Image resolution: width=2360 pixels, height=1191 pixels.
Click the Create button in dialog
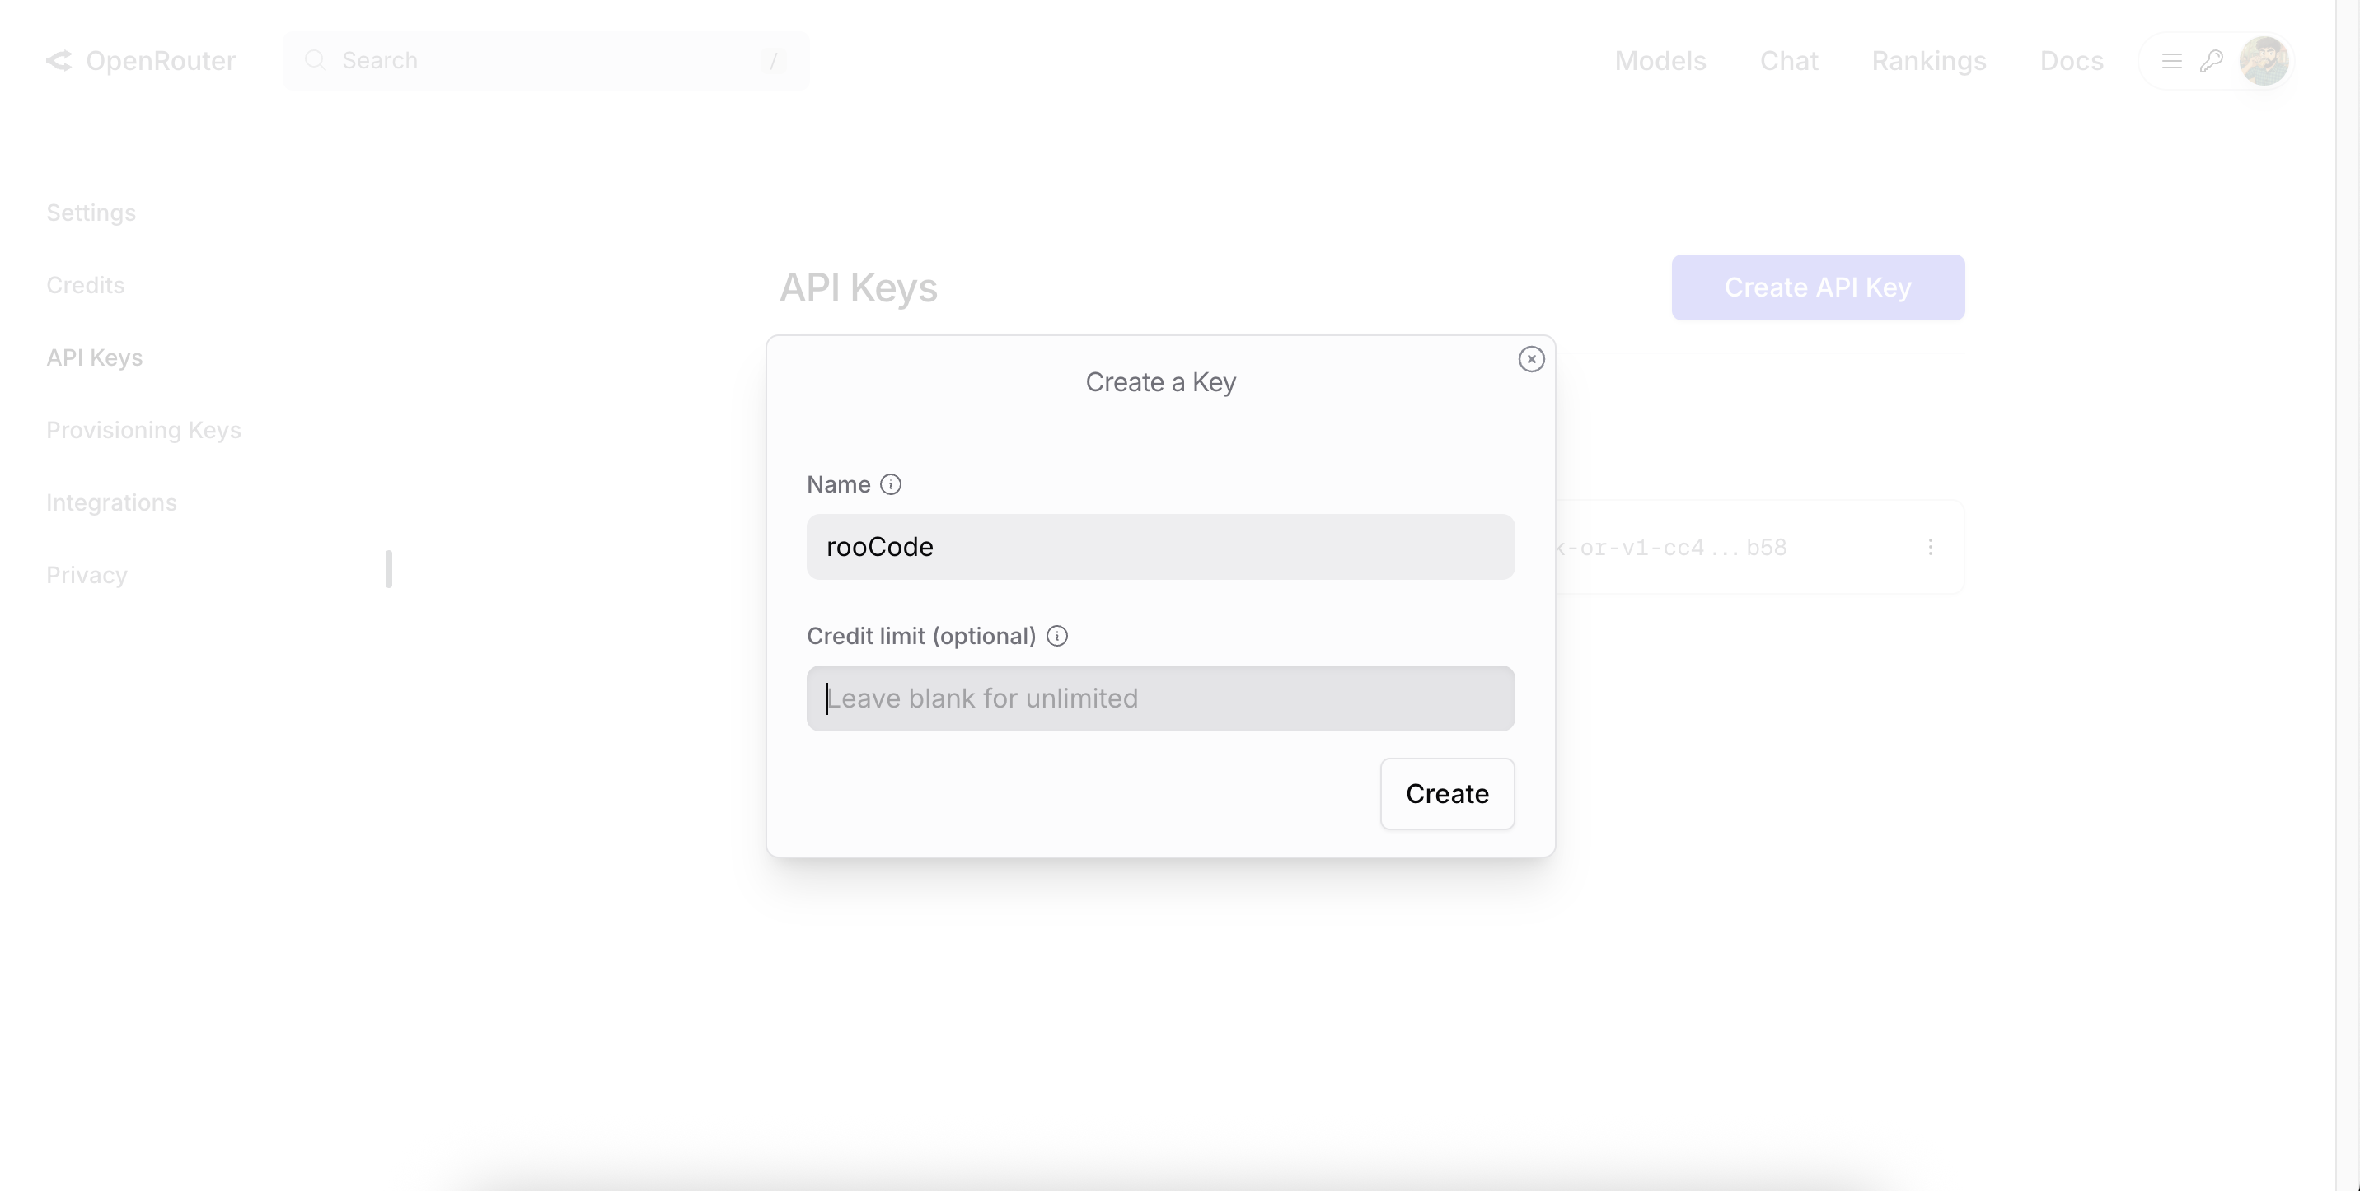point(1447,794)
